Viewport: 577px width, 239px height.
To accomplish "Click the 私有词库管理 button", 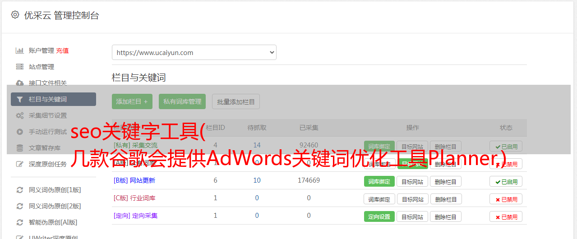I will [182, 101].
